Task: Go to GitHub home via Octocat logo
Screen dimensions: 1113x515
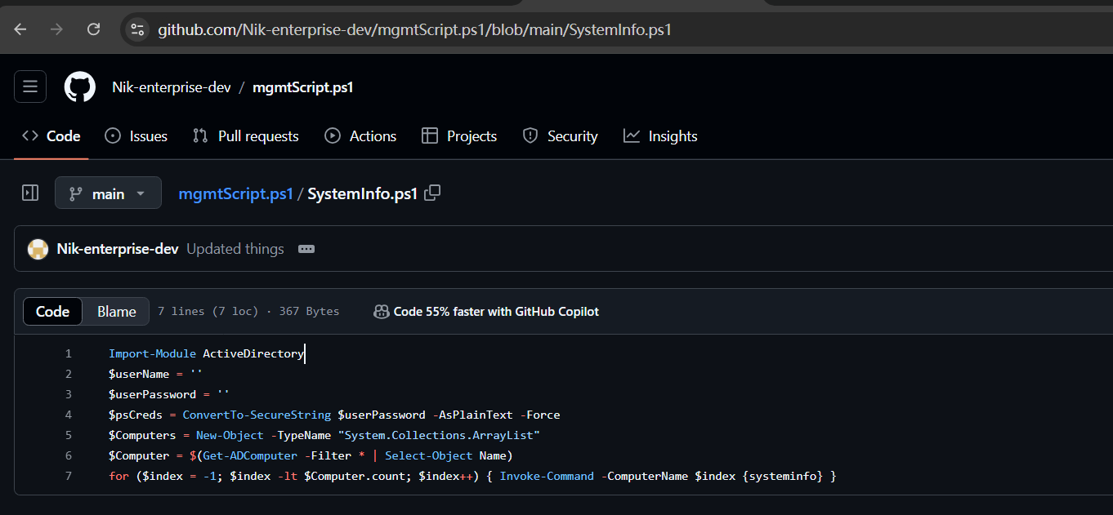Action: (80, 87)
